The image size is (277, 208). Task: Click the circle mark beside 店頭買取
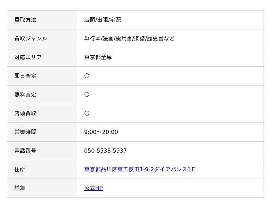pyautogui.click(x=87, y=113)
